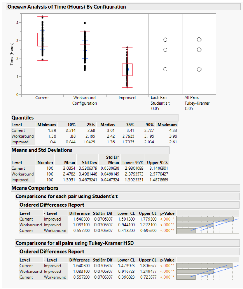Click the Student's t Upper CL value 1.222100
243x289 pixels.
(148, 225)
